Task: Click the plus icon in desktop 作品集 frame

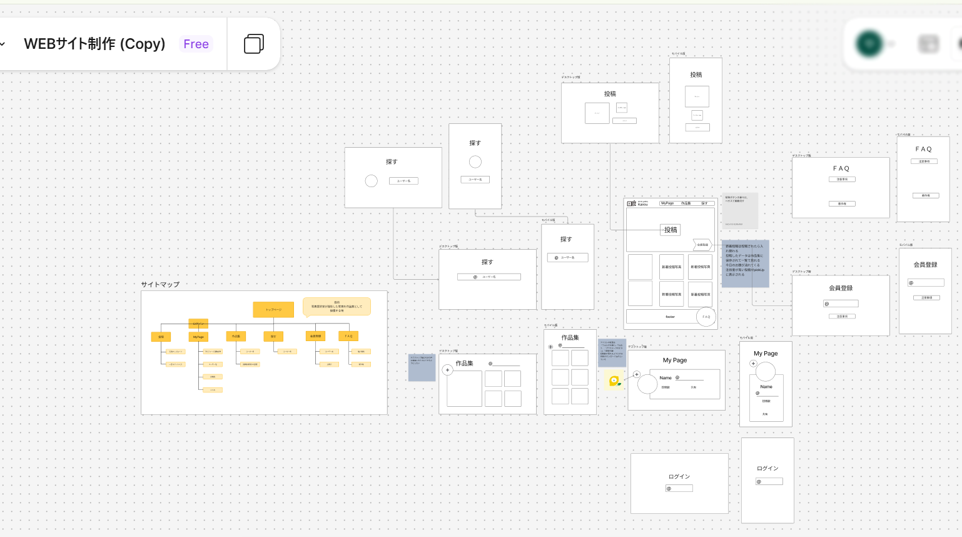Action: [447, 370]
